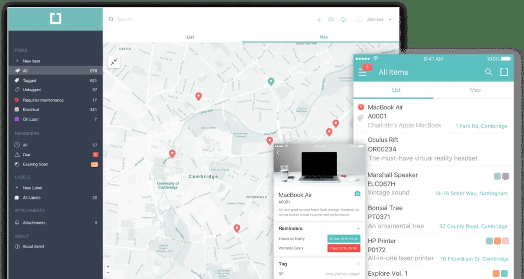Add a reminder using the Reminders plus icon
The image size is (524, 279).
tap(358, 228)
